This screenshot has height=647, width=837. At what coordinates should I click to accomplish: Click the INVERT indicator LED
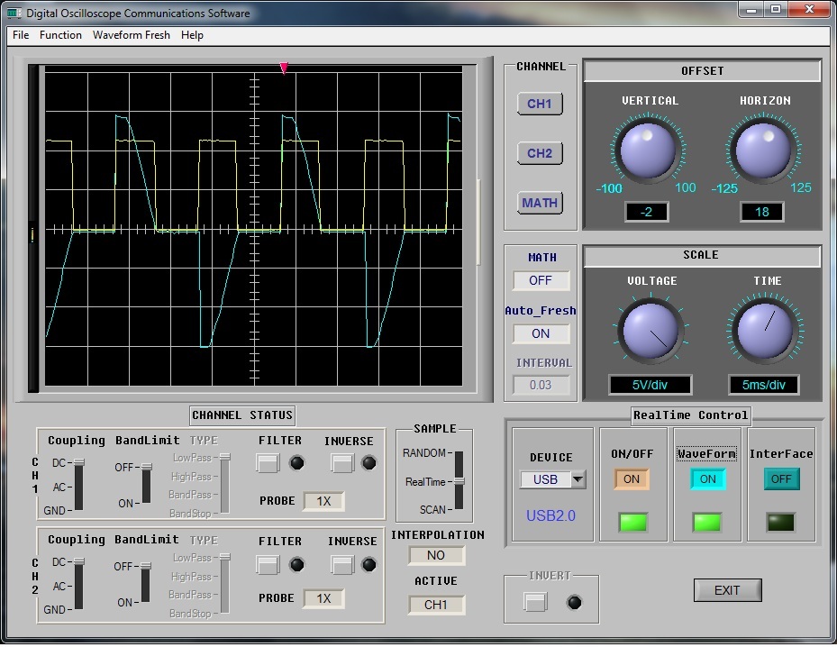coord(575,603)
